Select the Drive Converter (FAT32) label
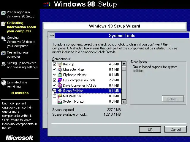 [80, 85]
